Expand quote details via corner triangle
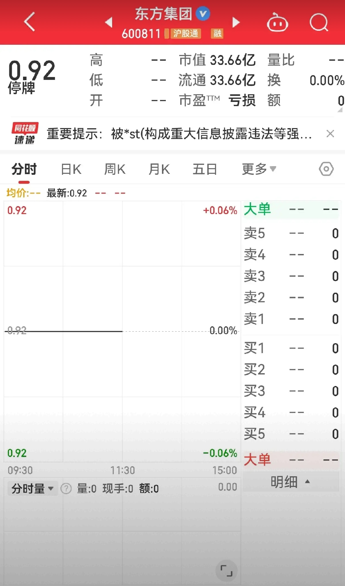 tap(340, 110)
